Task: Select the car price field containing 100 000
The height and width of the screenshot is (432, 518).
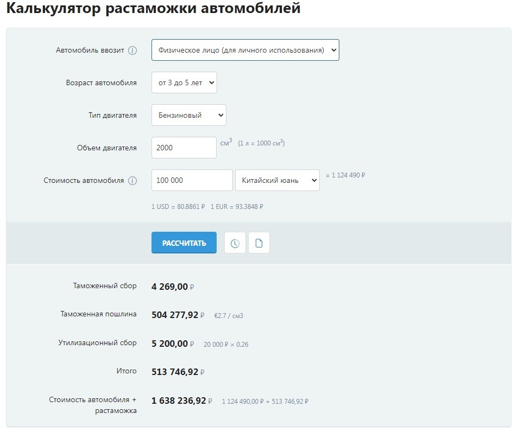Action: tap(192, 180)
